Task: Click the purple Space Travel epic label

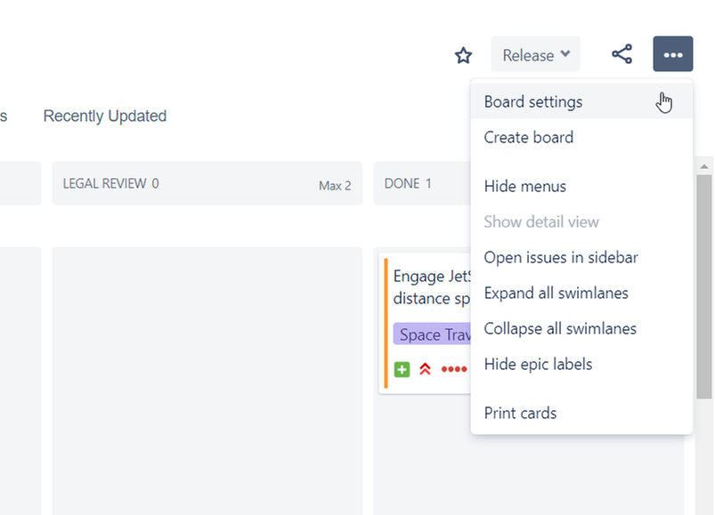Action: coord(435,334)
